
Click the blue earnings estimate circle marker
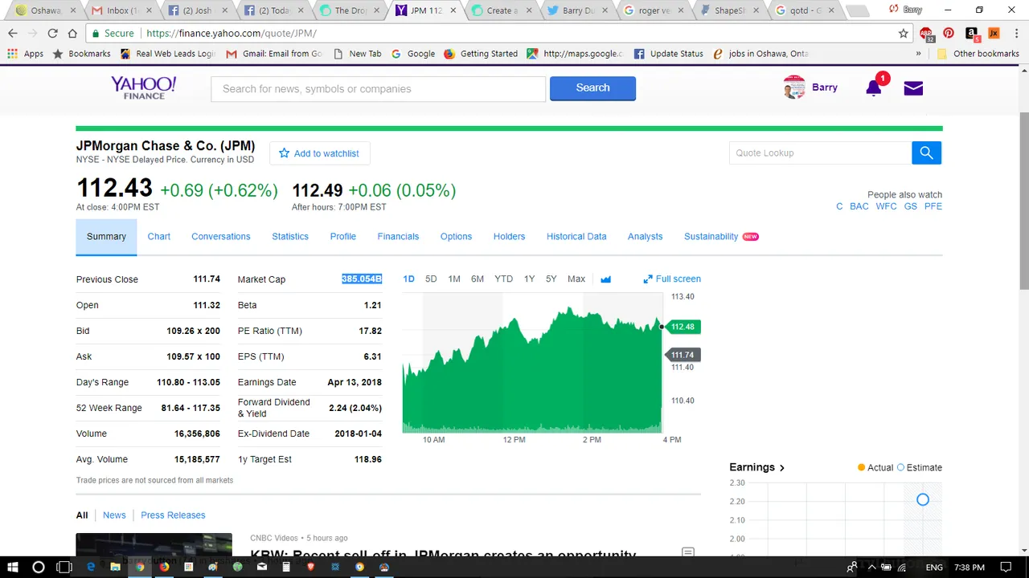[923, 500]
